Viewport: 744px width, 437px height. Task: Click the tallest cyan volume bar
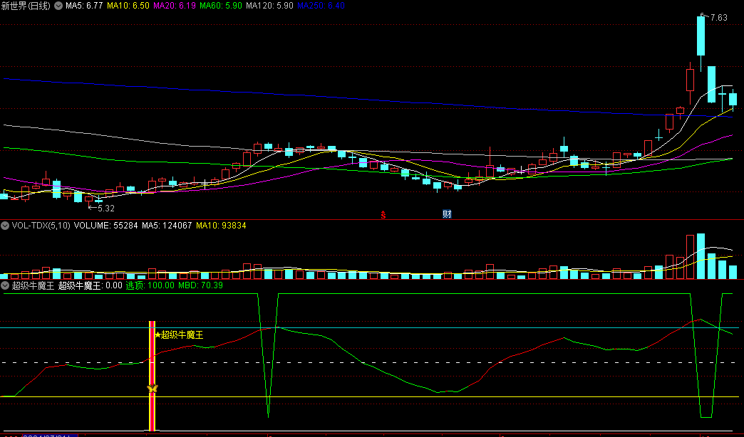coord(701,256)
